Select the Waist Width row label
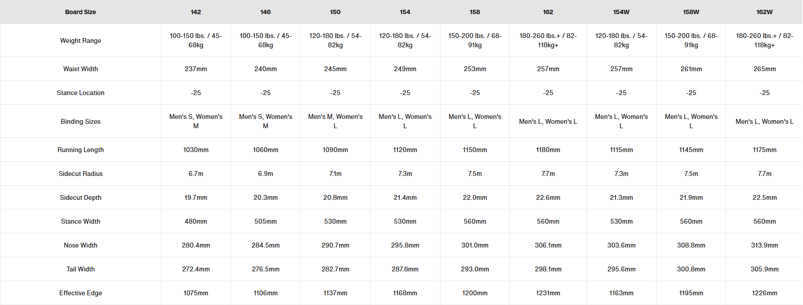 pos(80,69)
